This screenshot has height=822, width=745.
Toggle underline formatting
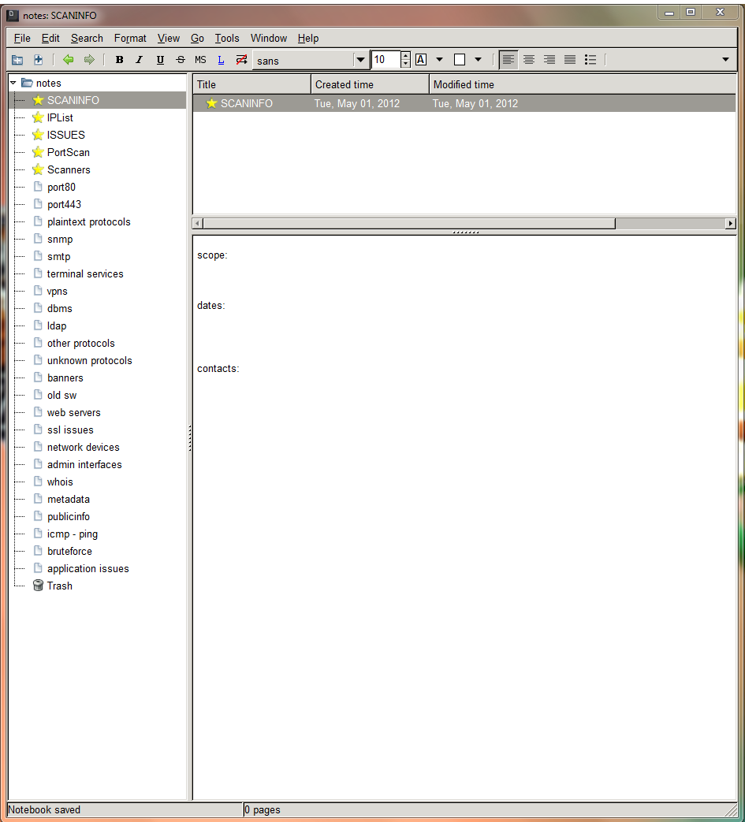[160, 60]
